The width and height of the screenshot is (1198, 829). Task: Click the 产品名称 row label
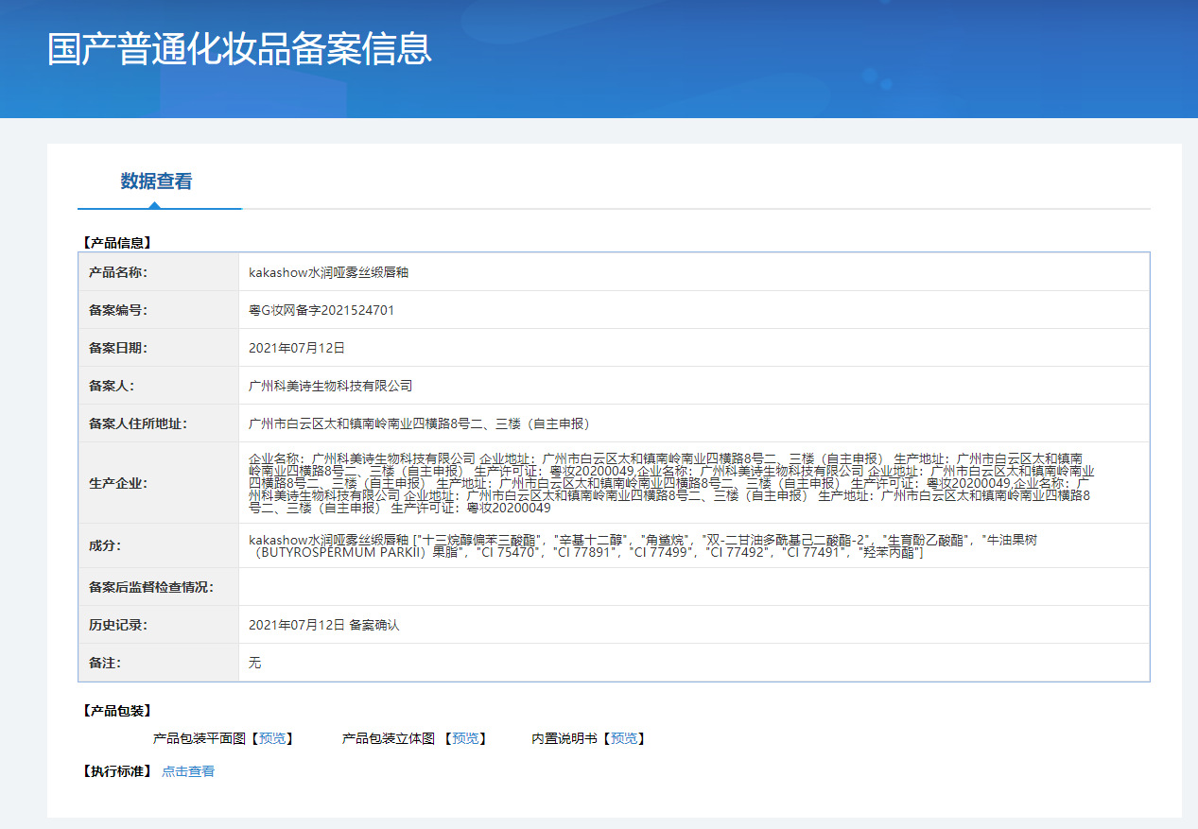tap(118, 272)
